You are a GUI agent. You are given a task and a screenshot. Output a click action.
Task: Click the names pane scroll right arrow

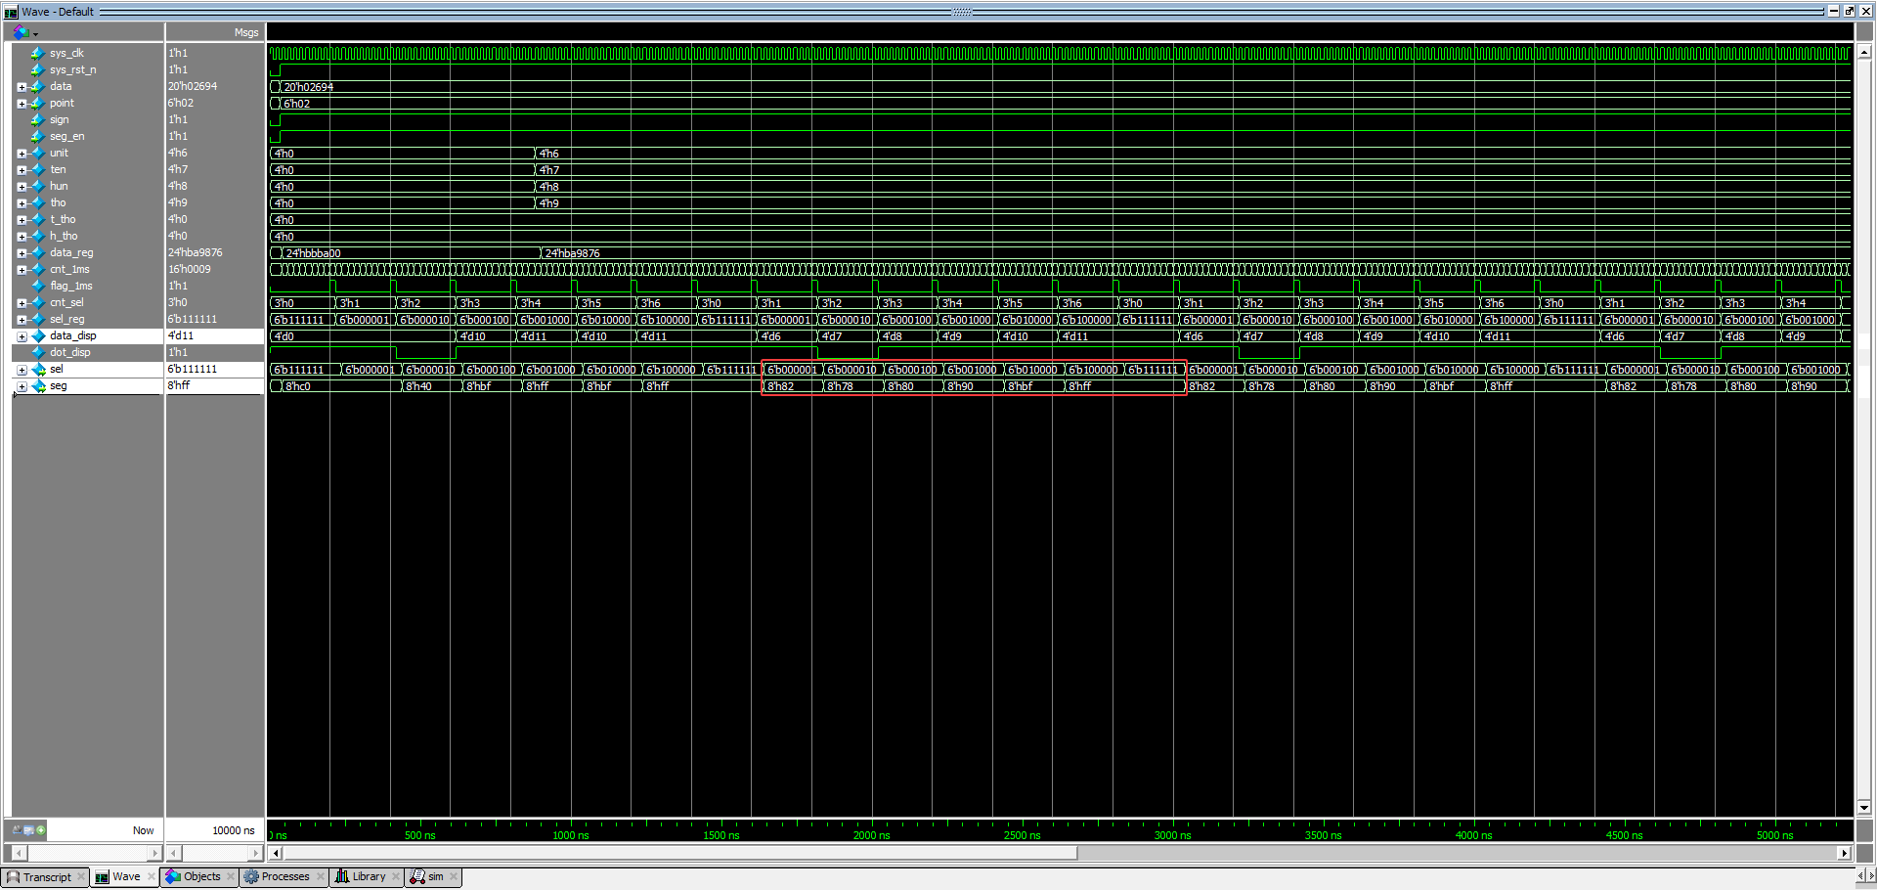coord(154,853)
